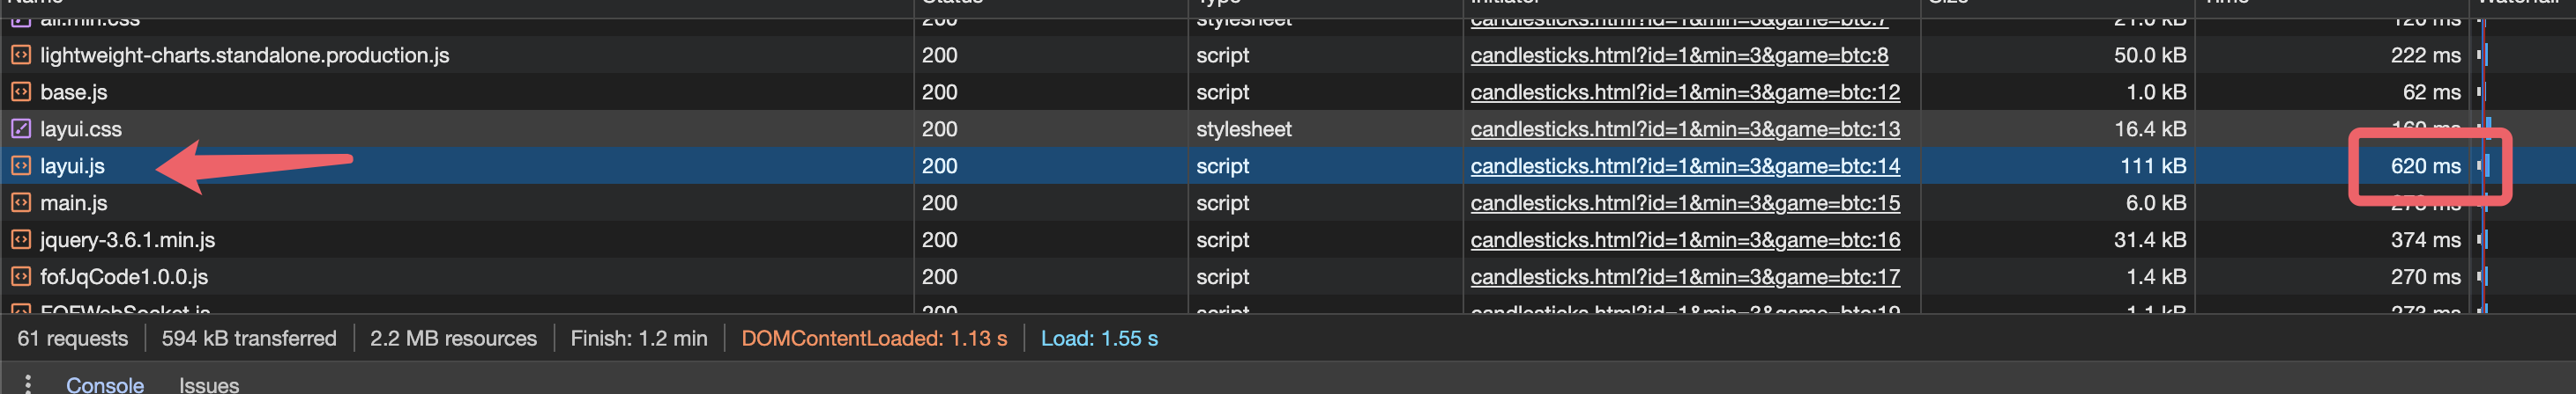Select the lightweight-charts.standalone.production.js request
The image size is (2576, 394).
click(1288, 55)
